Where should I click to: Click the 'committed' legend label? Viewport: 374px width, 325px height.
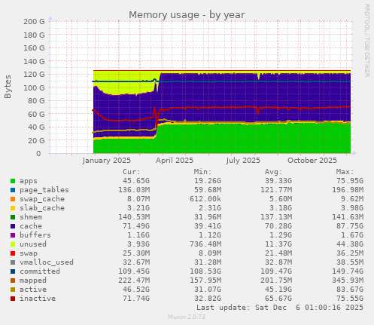[40, 271]
